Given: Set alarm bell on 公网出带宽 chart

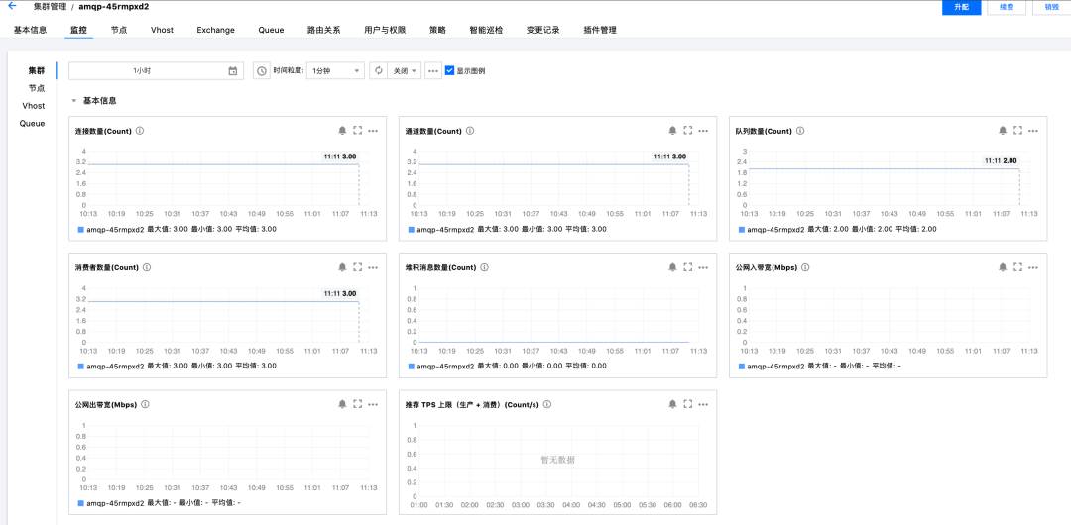Looking at the screenshot, I should (342, 404).
